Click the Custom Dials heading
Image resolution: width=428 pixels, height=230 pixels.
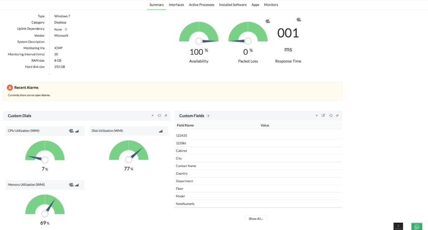(19, 116)
